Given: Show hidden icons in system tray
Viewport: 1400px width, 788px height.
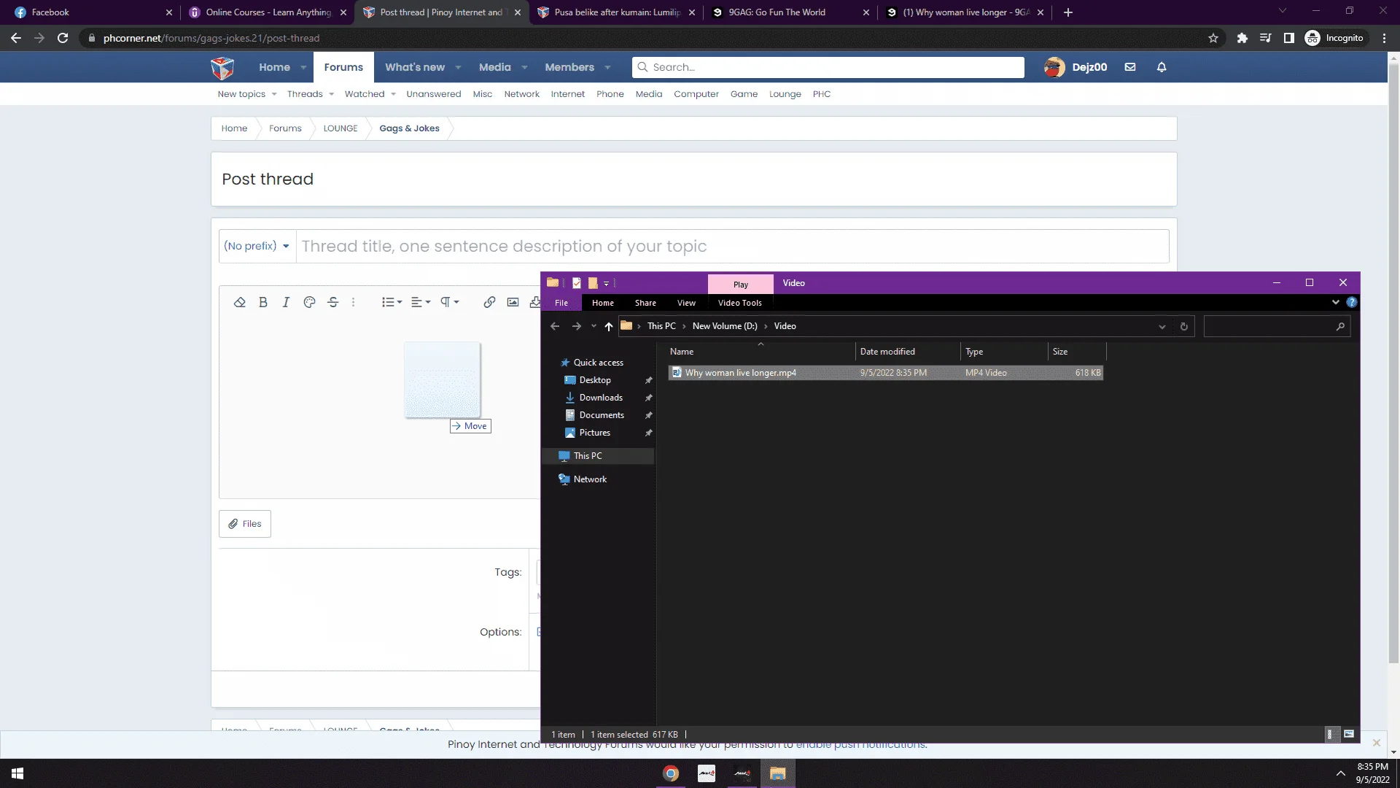Looking at the screenshot, I should pyautogui.click(x=1340, y=773).
